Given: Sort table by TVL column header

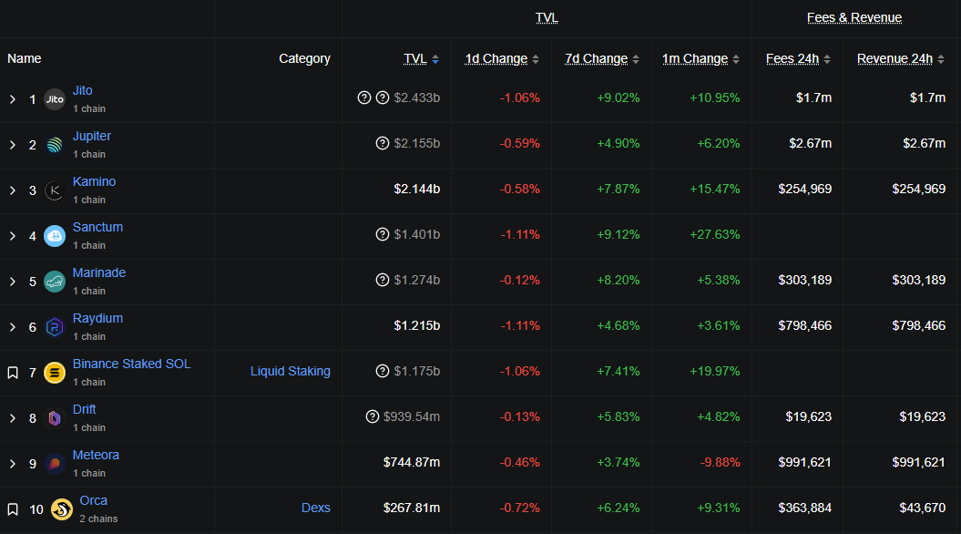Looking at the screenshot, I should coord(415,58).
